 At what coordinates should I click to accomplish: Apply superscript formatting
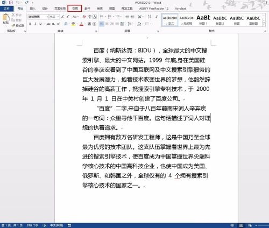click(59, 24)
